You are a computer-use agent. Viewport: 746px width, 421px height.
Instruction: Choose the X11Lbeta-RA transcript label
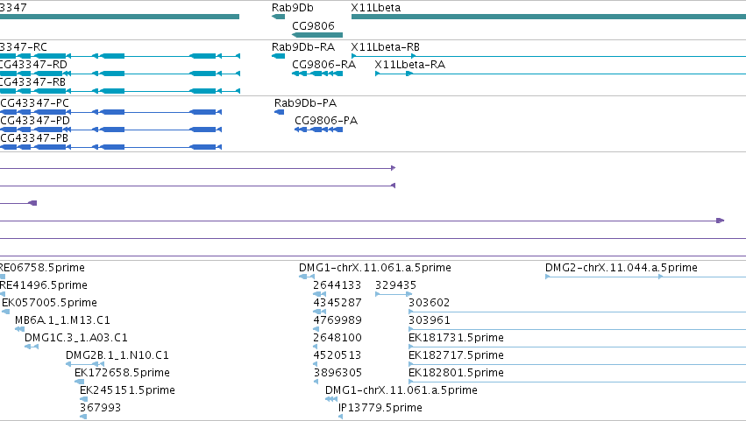[409, 65]
